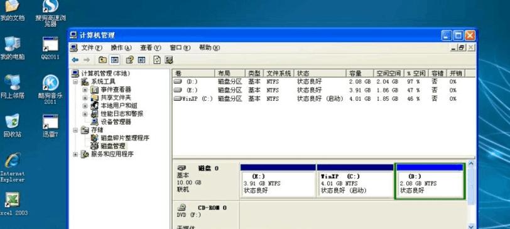510x229 pixels.
Task: Open the 查看(V) menu
Action: (x=151, y=48)
